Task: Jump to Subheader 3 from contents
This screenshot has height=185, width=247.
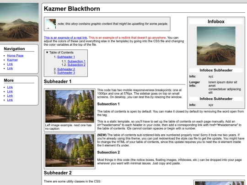Action: tap(66, 73)
